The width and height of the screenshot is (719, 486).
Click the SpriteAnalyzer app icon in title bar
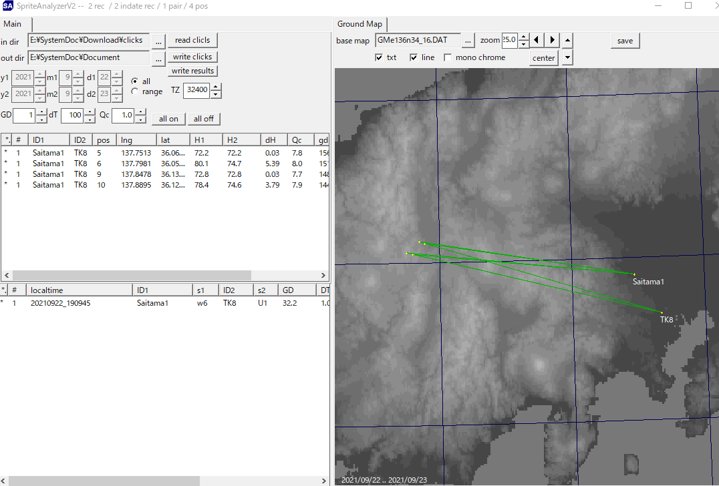(x=7, y=6)
